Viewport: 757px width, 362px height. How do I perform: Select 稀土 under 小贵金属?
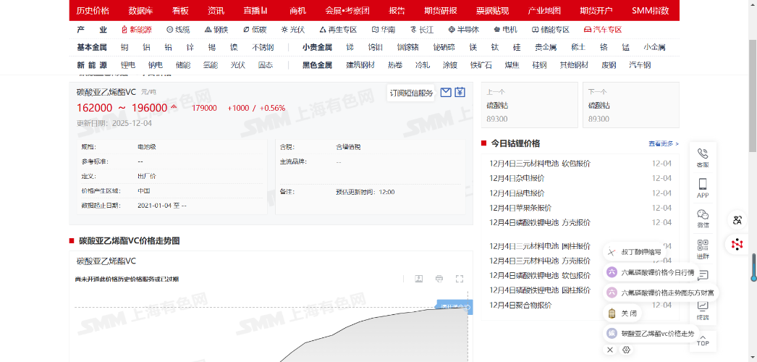[x=578, y=47]
